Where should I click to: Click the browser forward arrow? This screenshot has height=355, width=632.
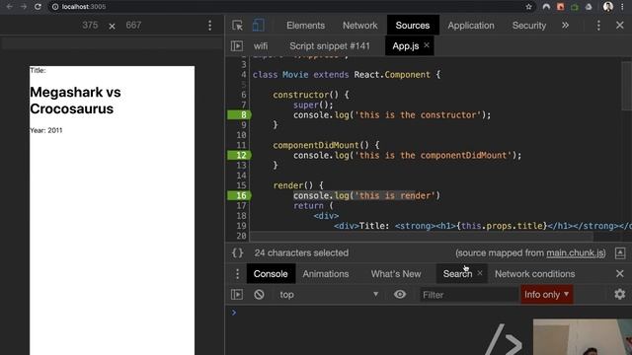(24, 7)
